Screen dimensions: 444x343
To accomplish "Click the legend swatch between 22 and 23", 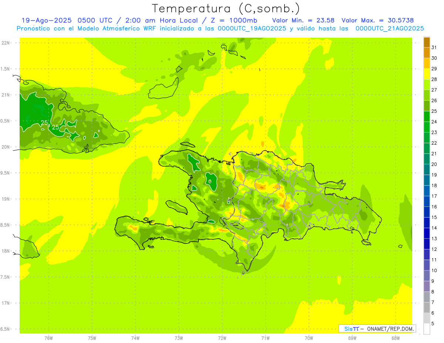I will [427, 138].
